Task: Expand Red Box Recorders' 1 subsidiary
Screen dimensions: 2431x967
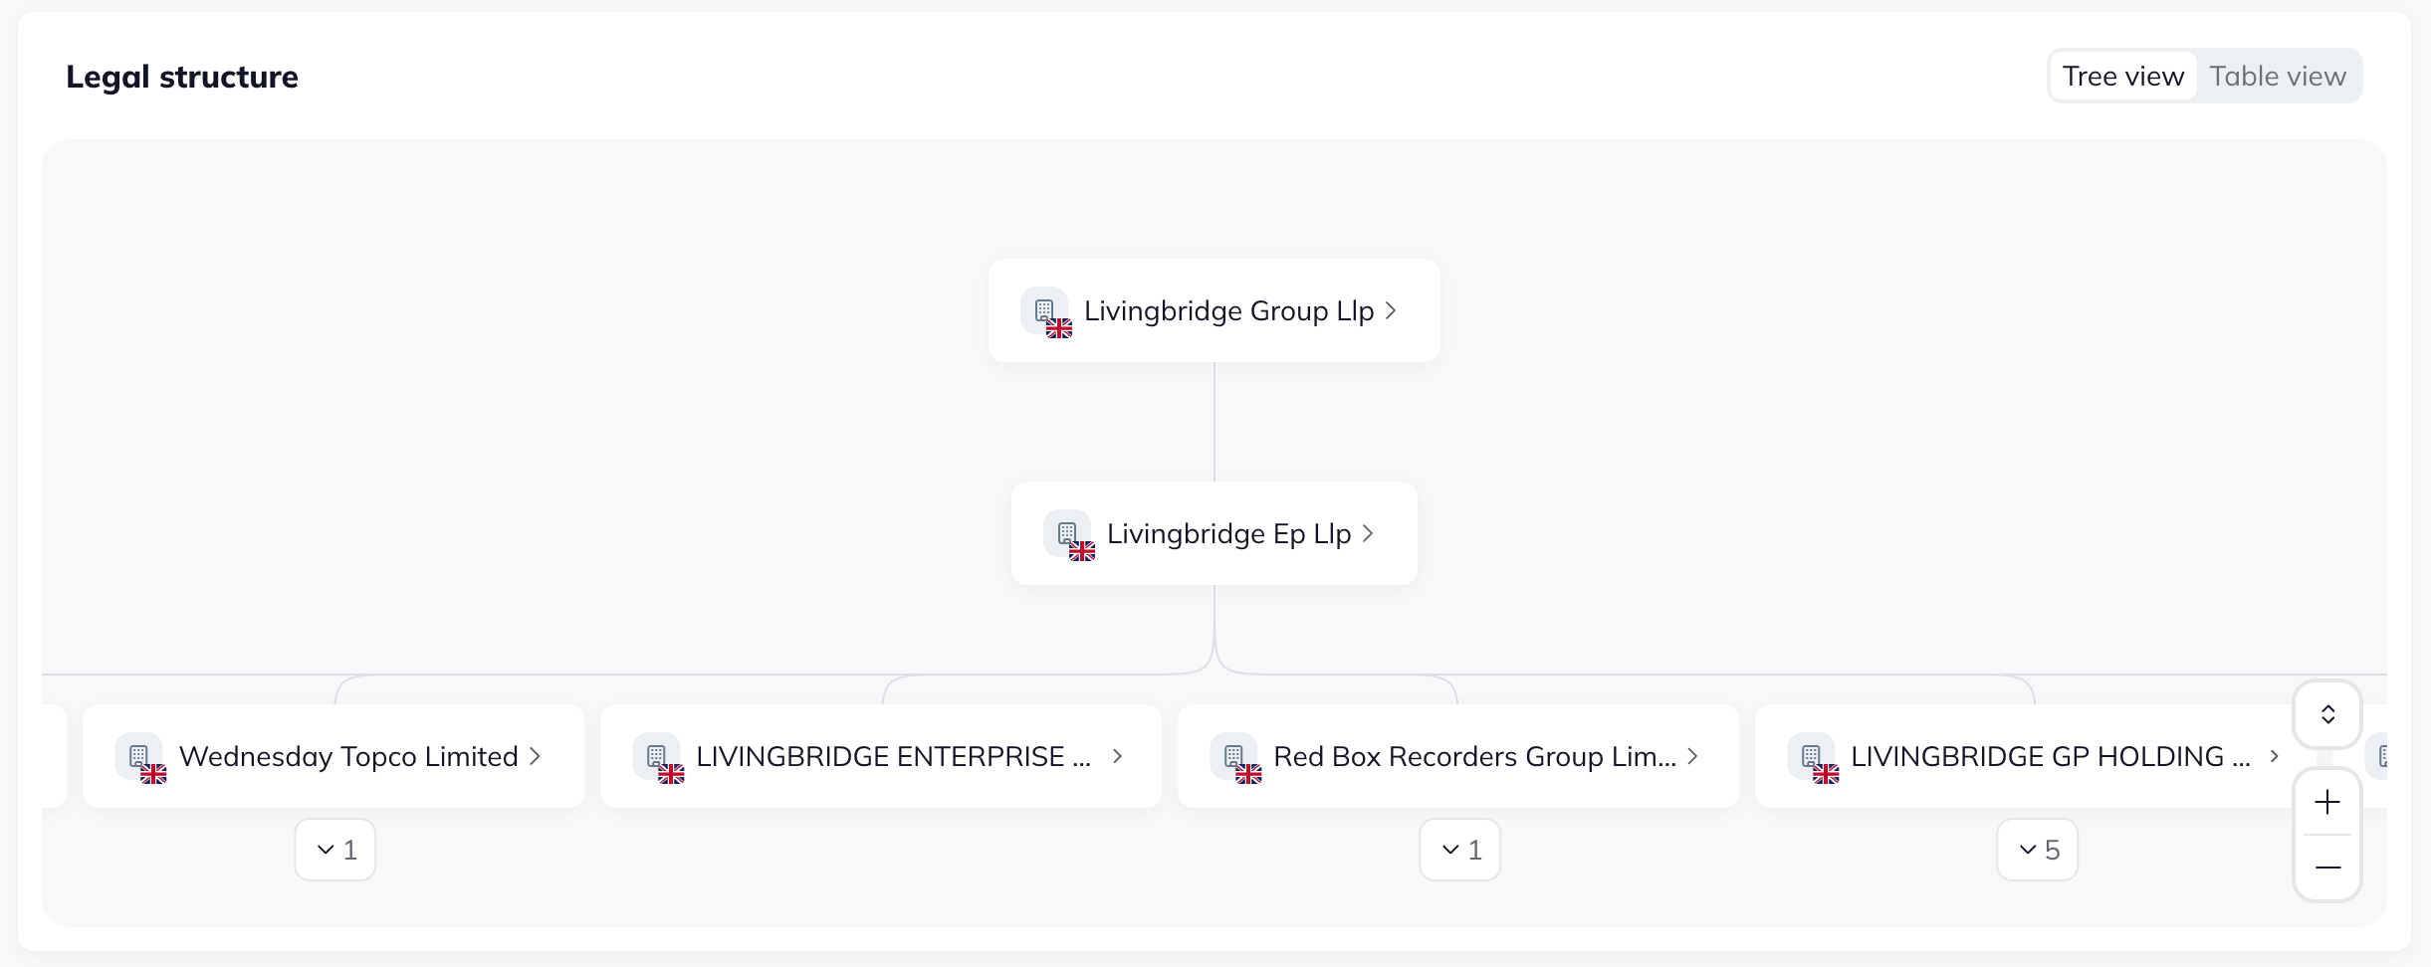Action: point(1460,850)
